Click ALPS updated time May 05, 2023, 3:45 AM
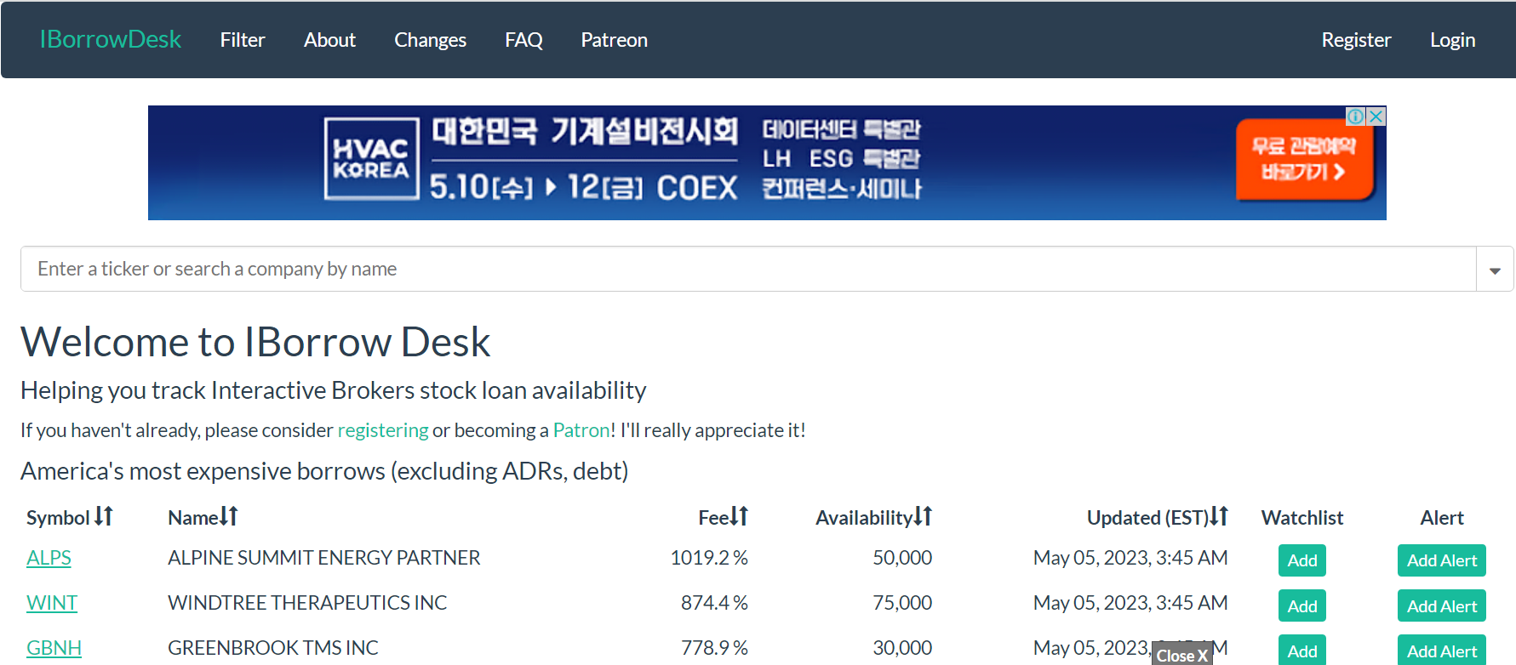Image resolution: width=1516 pixels, height=665 pixels. pos(1130,558)
